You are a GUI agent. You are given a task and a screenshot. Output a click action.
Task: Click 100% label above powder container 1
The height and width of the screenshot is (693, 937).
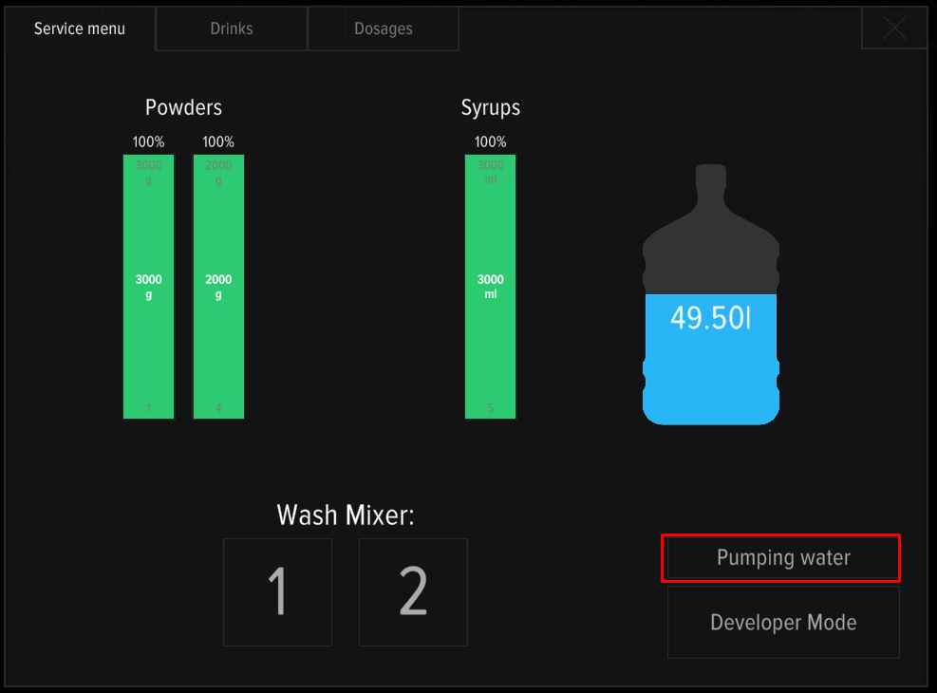click(149, 142)
